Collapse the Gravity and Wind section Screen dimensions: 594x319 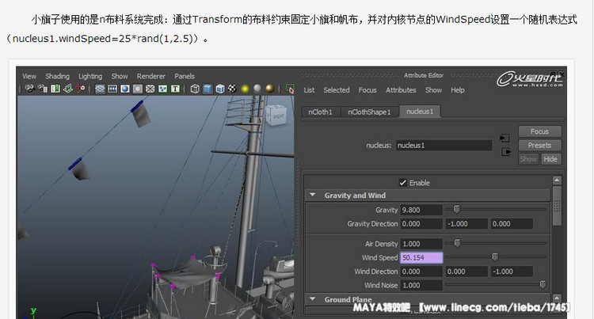[313, 196]
